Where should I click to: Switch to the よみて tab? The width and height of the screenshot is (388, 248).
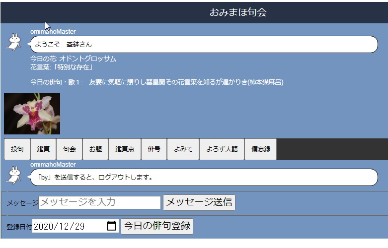click(x=183, y=149)
